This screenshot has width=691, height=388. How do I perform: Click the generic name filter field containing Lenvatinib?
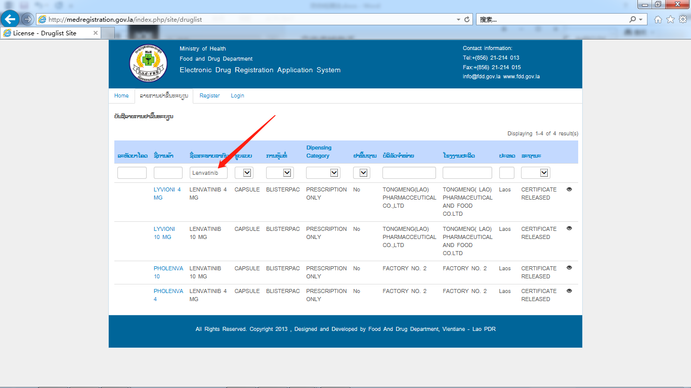[208, 173]
